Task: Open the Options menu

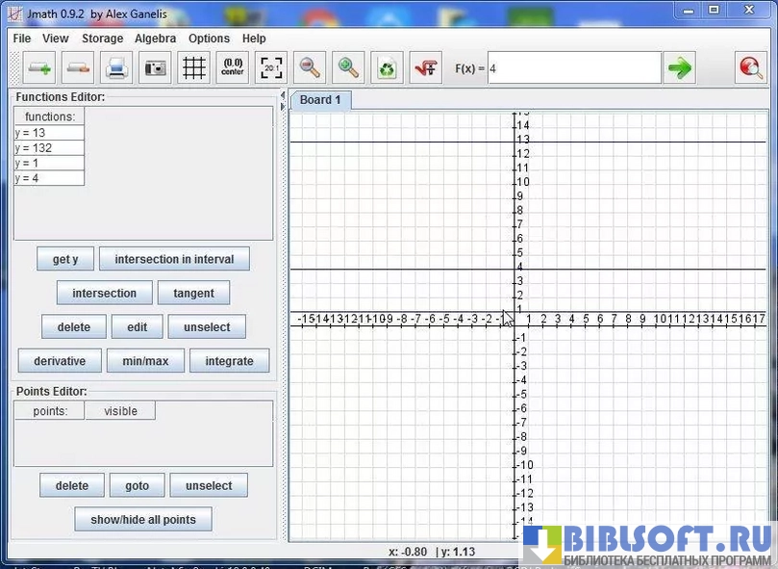Action: [209, 39]
